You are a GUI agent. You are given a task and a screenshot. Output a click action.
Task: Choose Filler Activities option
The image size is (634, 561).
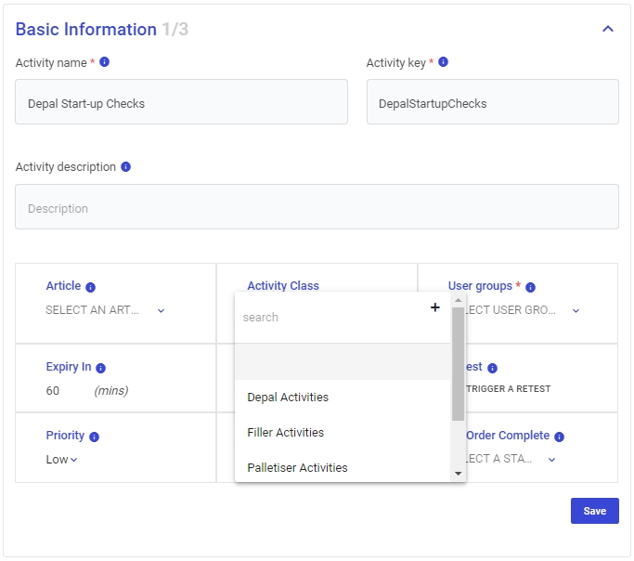pos(285,433)
